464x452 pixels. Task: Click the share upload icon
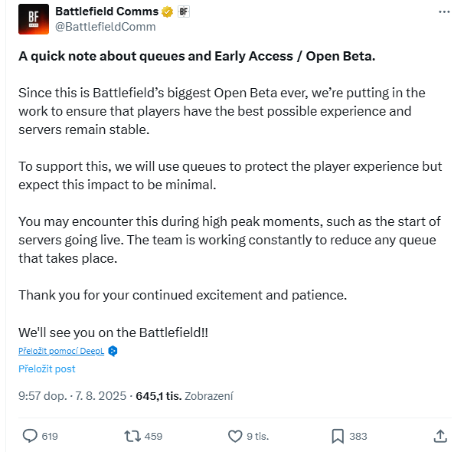click(440, 436)
